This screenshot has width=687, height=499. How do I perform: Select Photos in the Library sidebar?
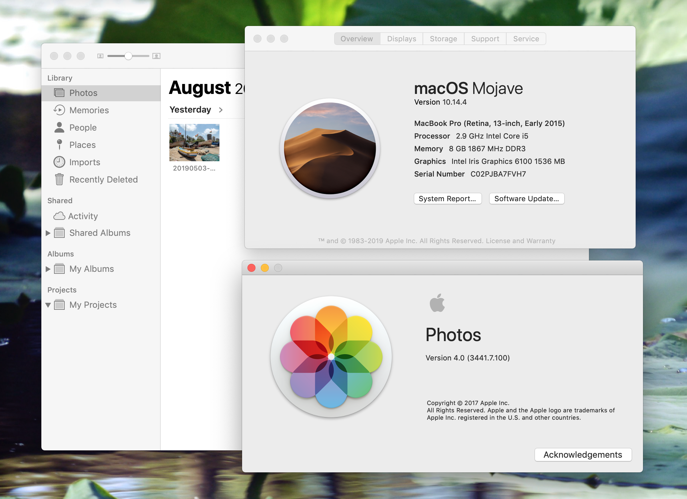(x=83, y=93)
